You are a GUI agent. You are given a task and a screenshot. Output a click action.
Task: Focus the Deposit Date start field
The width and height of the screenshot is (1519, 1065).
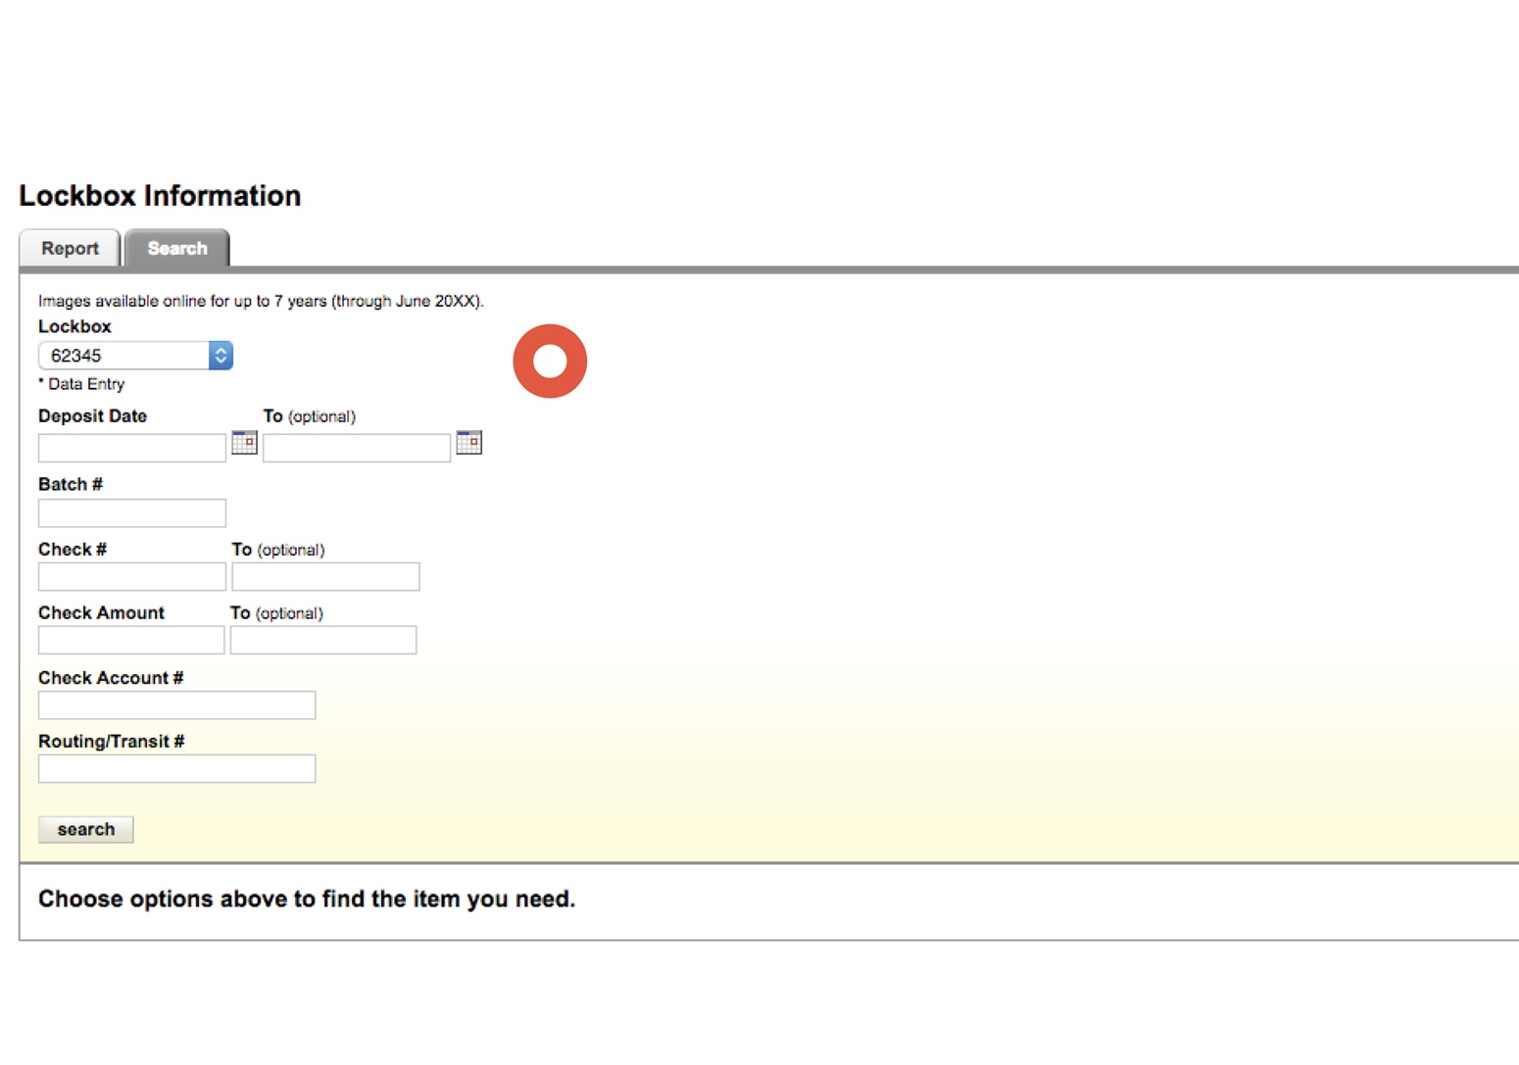click(x=132, y=448)
